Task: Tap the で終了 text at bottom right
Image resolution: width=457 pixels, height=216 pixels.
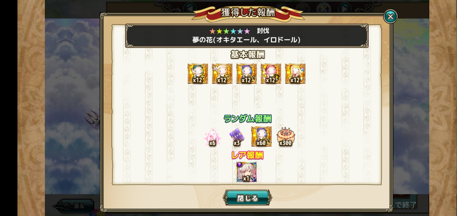Action: point(406,205)
